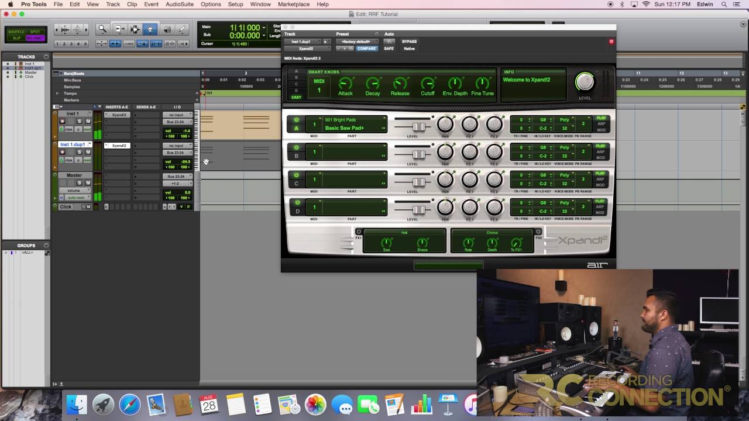Enable the Grid edit mode button
This screenshot has height=421, width=749.
tap(35, 38)
